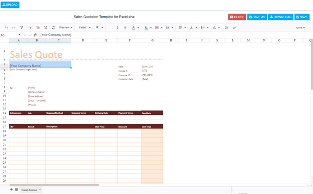This screenshot has width=313, height=194.
Task: Set vertical text alignment
Action: [191, 27]
